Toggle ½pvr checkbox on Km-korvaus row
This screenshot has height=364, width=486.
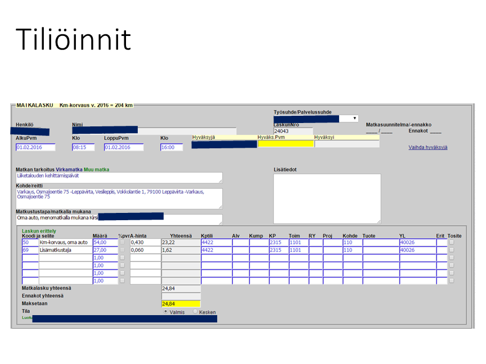(123, 242)
